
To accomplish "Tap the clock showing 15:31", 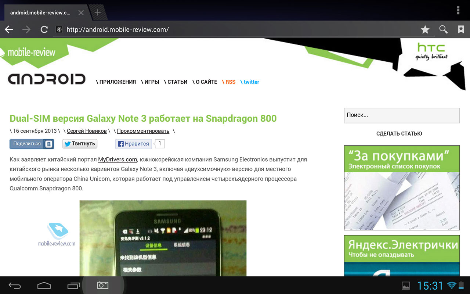I will [x=430, y=286].
